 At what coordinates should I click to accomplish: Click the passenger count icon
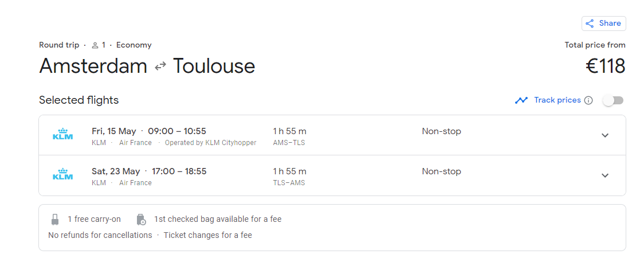pyautogui.click(x=95, y=45)
